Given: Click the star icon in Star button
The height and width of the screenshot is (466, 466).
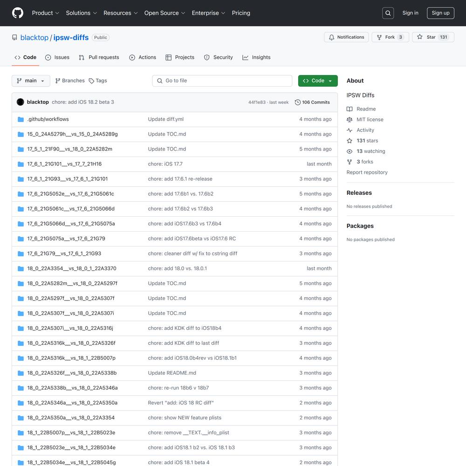Looking at the screenshot, I should point(420,37).
